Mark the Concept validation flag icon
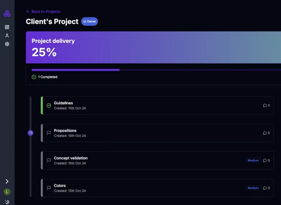 49,160
